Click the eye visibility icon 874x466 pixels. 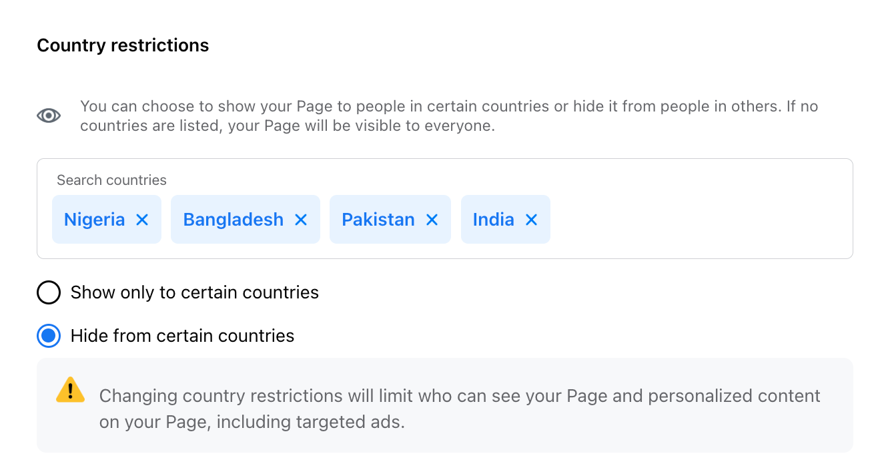(x=49, y=115)
